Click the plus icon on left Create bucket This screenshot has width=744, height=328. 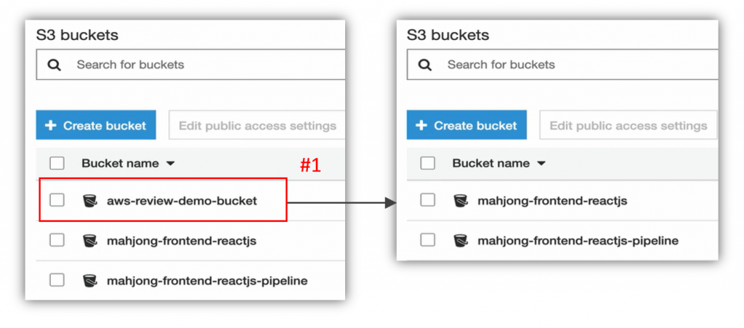point(51,126)
